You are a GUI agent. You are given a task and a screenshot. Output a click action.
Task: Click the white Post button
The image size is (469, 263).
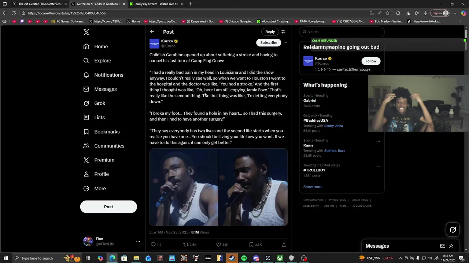pos(108,207)
